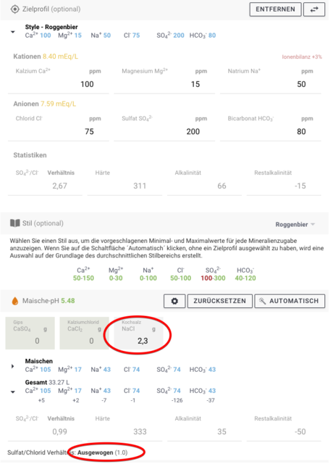The height and width of the screenshot is (464, 333).
Task: Select the Bicarbonat HCO3 ppm field
Action: [270, 128]
